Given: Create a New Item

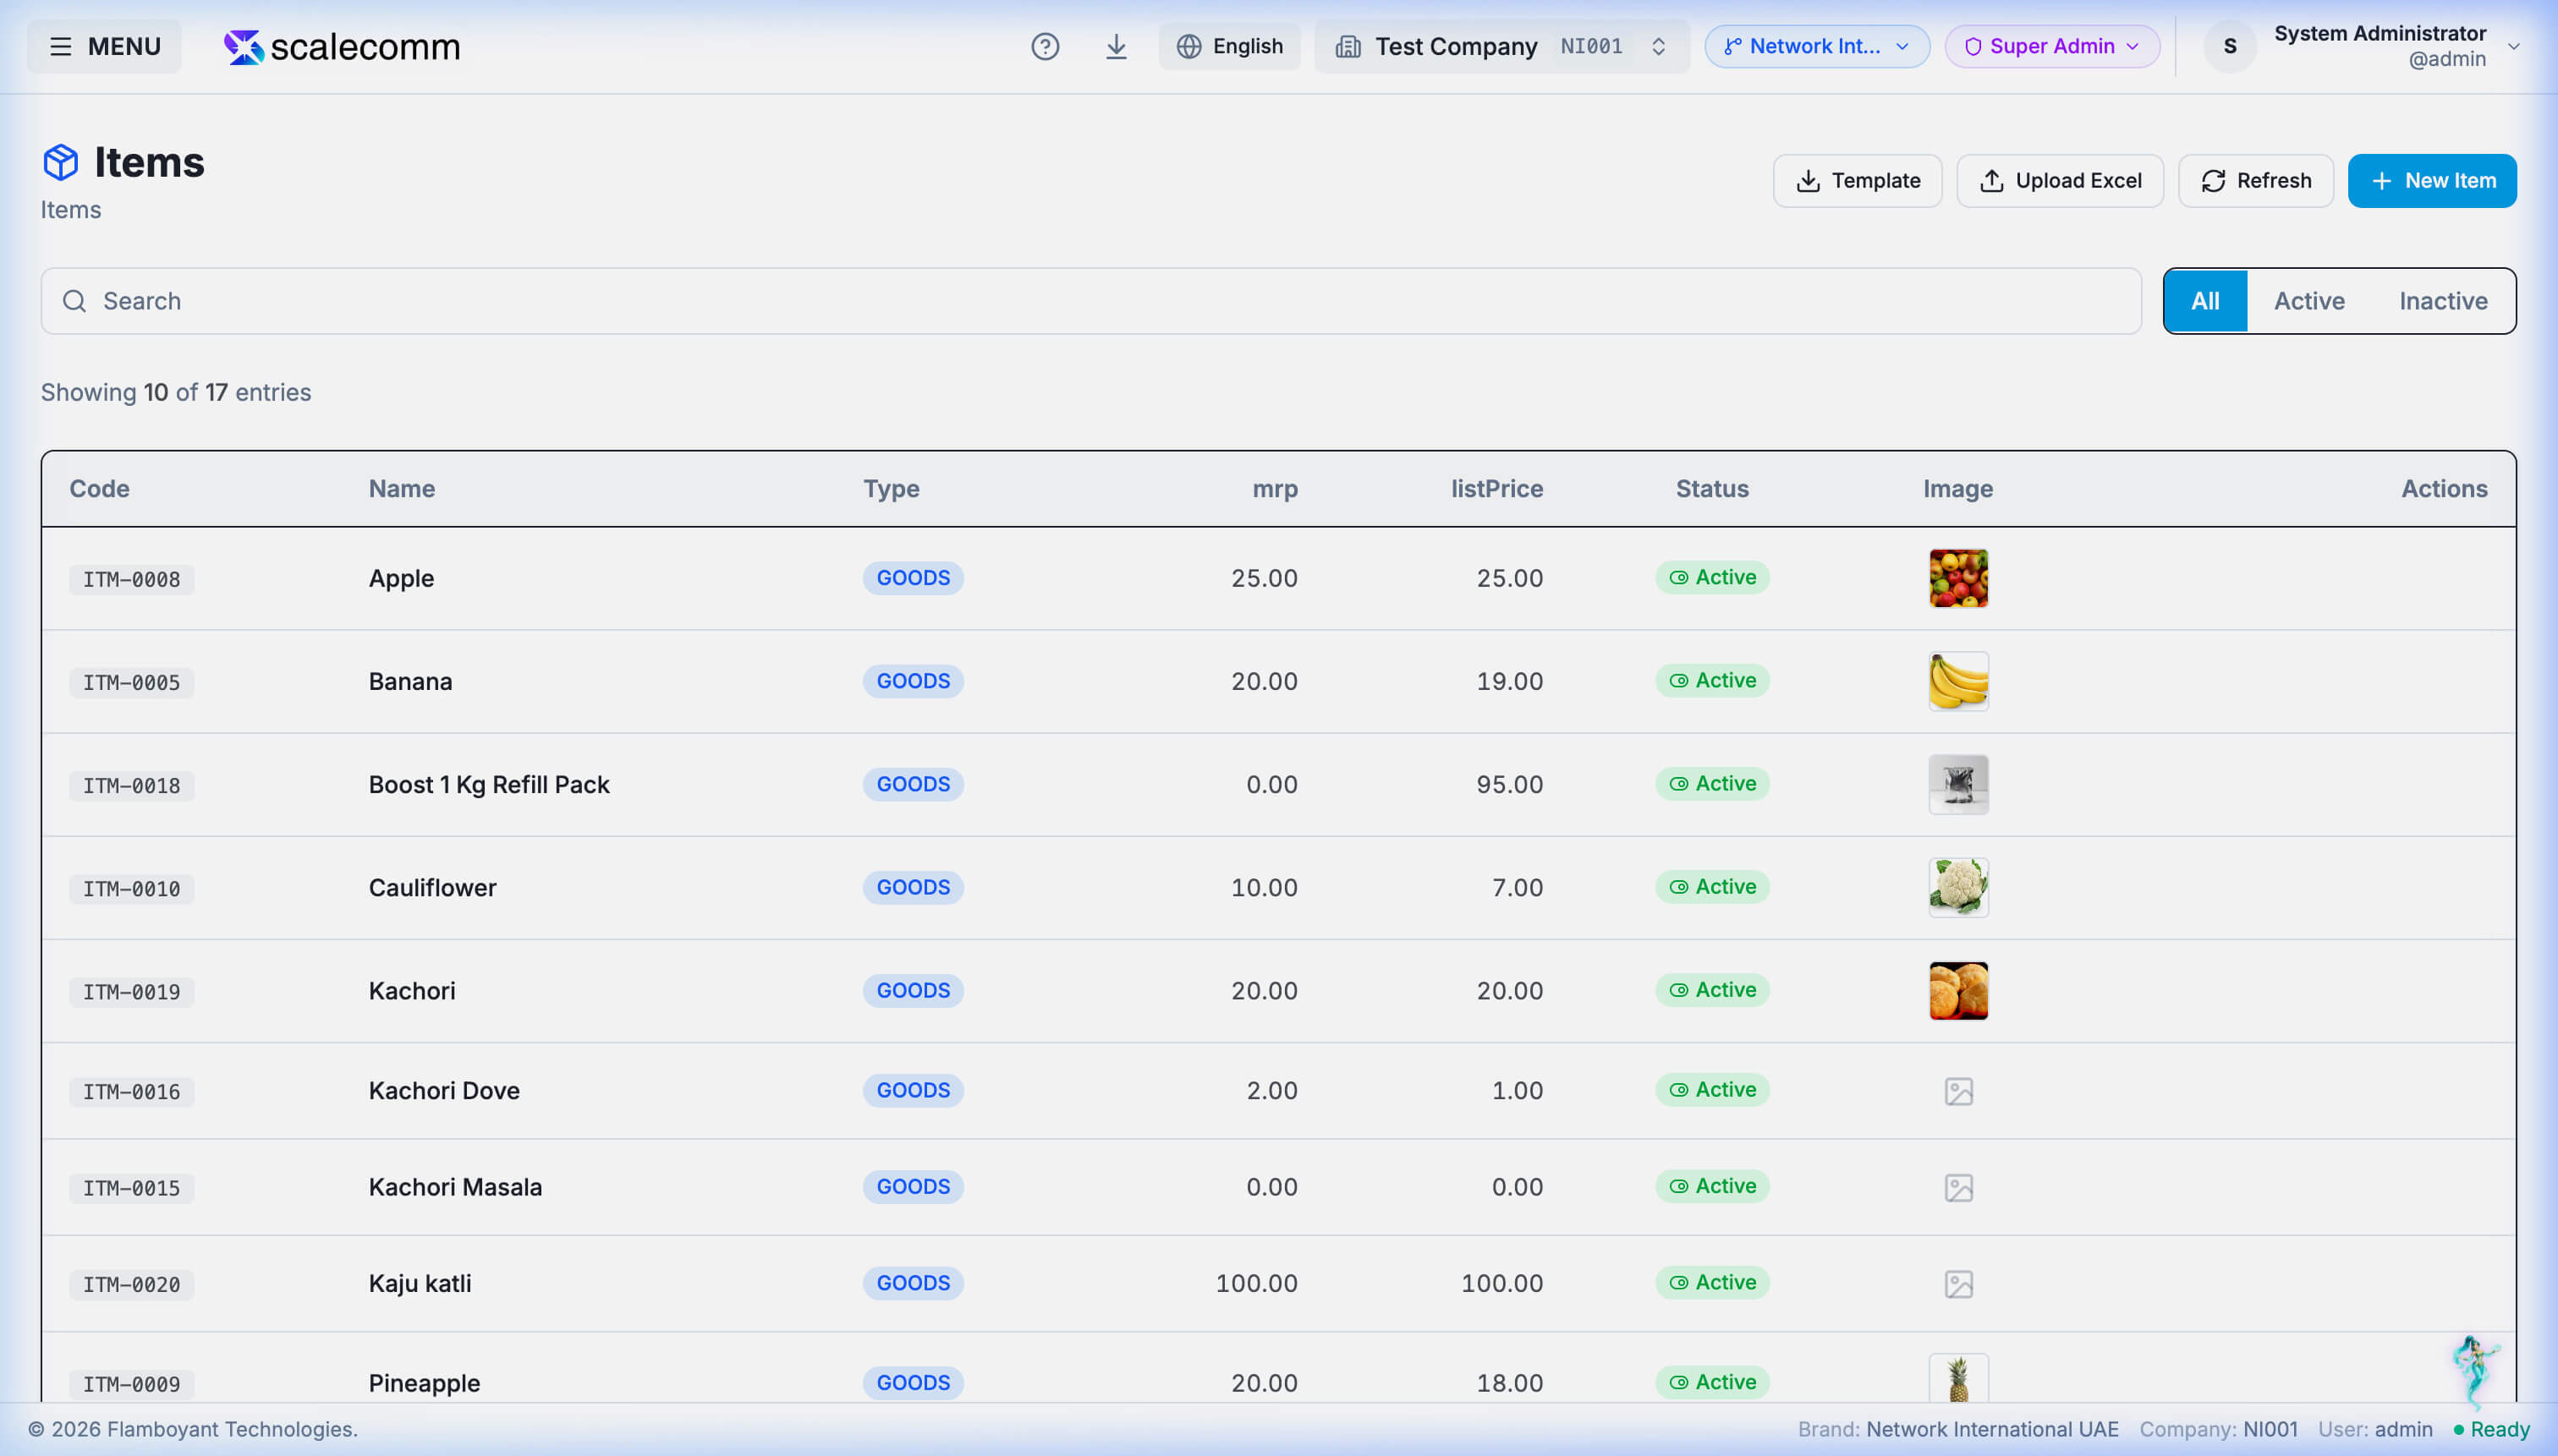Looking at the screenshot, I should (x=2432, y=181).
